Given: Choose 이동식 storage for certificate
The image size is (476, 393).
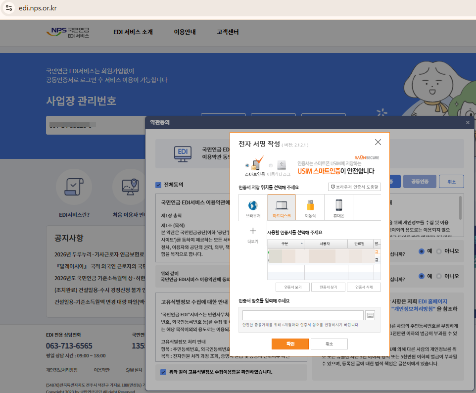Looking at the screenshot, I should click(x=310, y=208).
